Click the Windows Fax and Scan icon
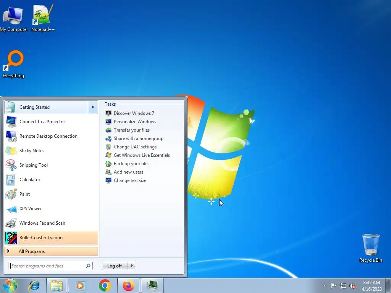391x293 pixels. coord(11,223)
